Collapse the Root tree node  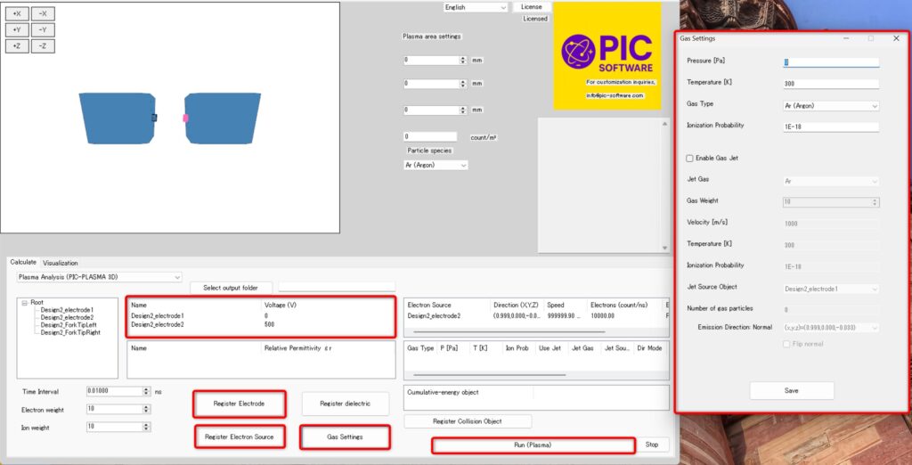[24, 302]
